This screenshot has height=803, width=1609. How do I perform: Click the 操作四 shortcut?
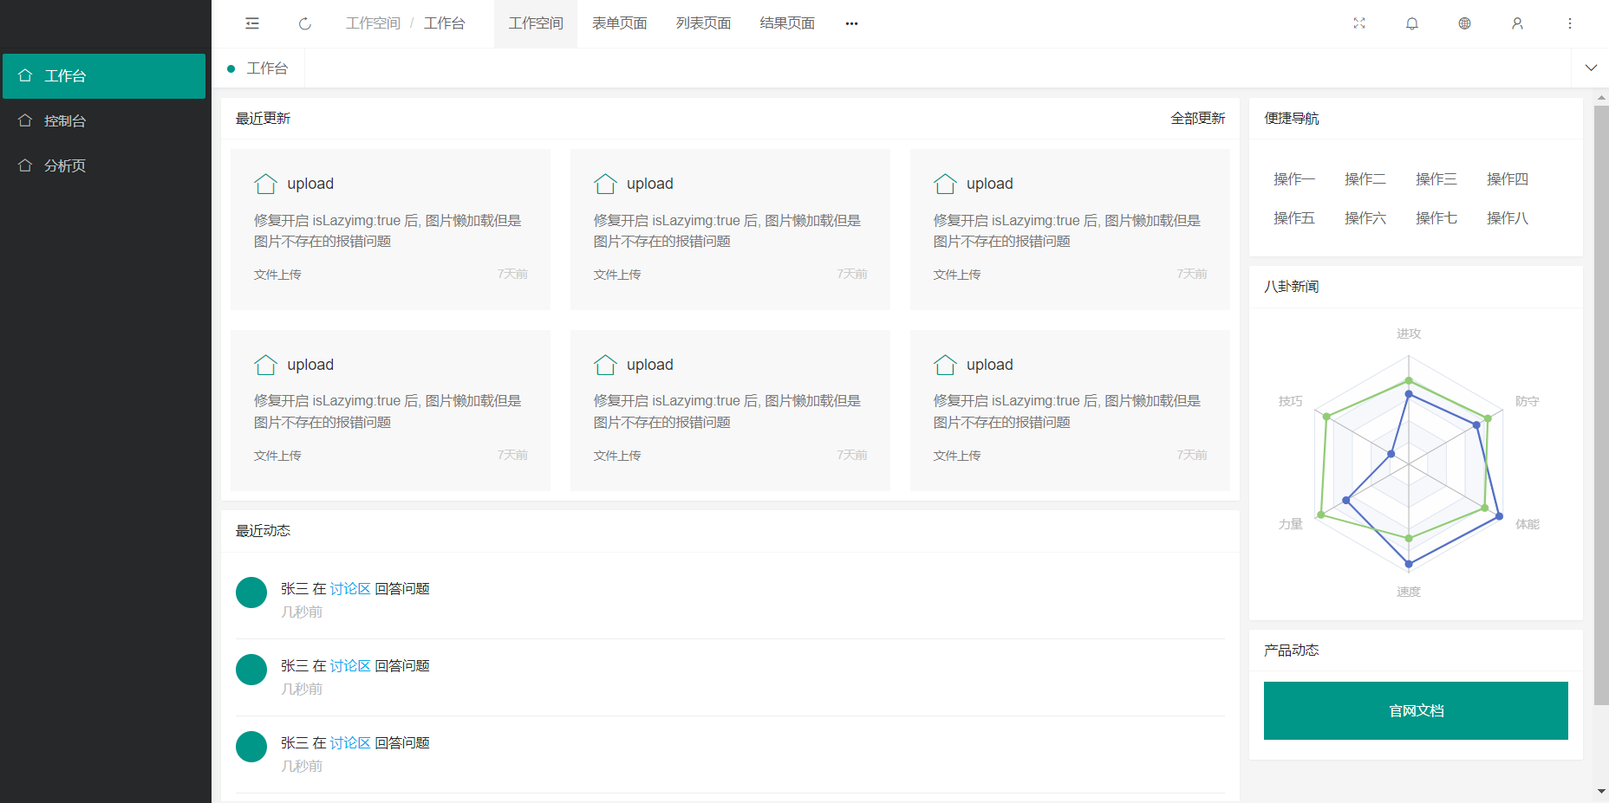[1508, 179]
